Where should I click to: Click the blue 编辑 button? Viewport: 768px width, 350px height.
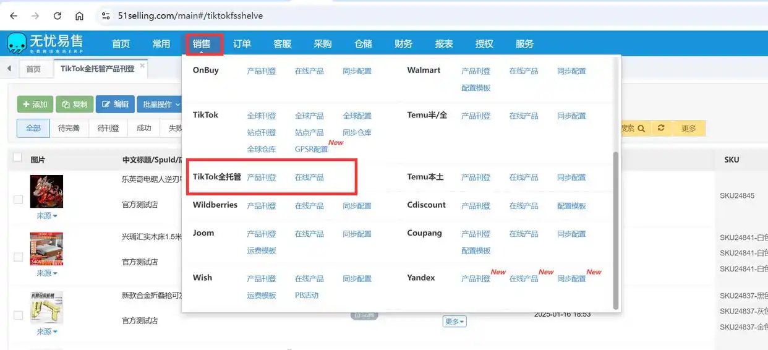point(115,105)
